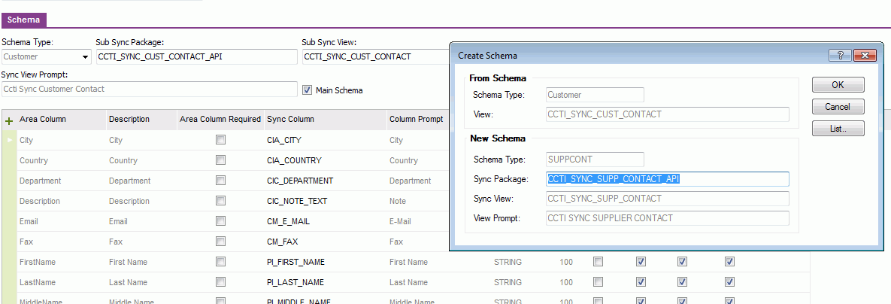Switch to the Schema tab

(x=24, y=20)
